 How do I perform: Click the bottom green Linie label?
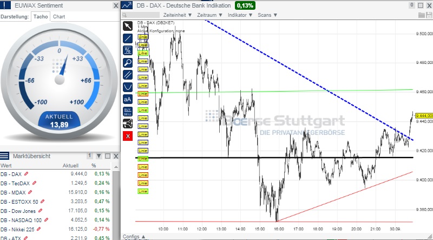143,191
